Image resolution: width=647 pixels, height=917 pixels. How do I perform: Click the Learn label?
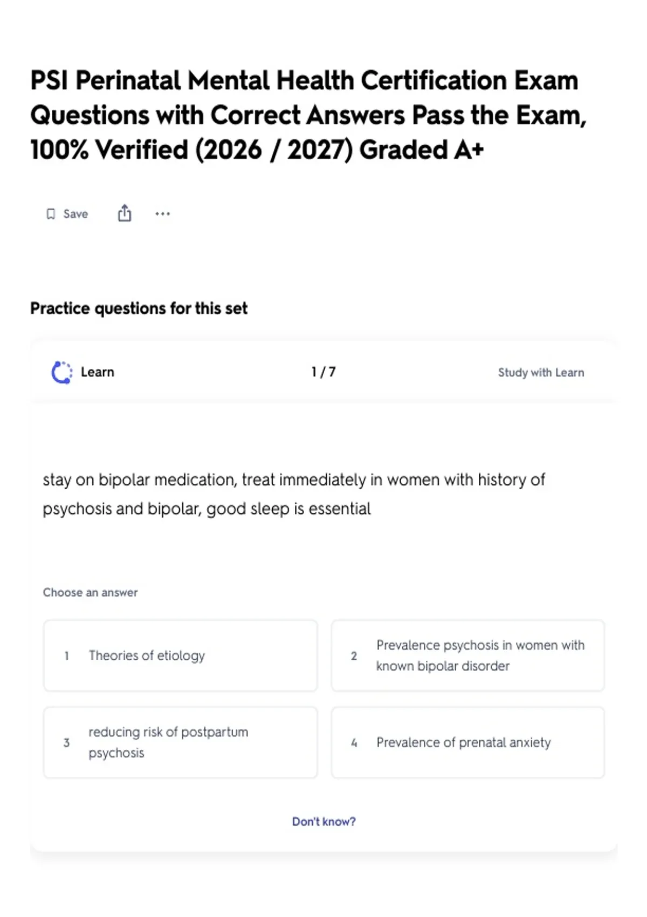coord(98,372)
